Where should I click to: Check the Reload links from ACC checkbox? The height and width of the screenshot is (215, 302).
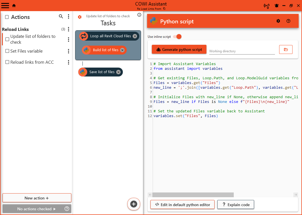[x=8, y=62]
